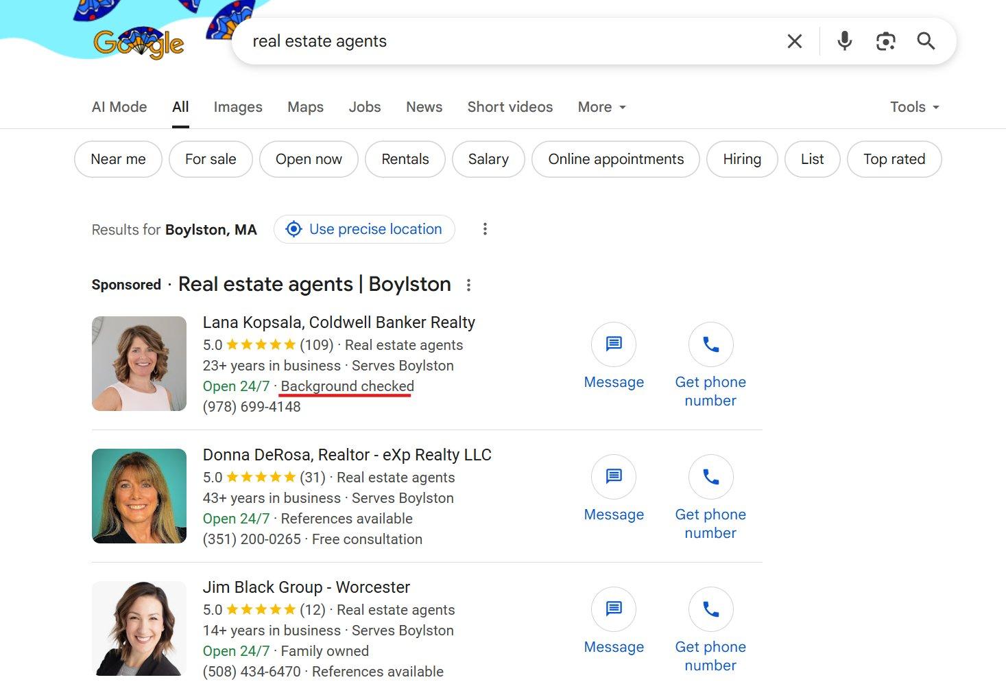Click Get phone number label for Donna DeRosa
The width and height of the screenshot is (1006, 682).
(710, 524)
